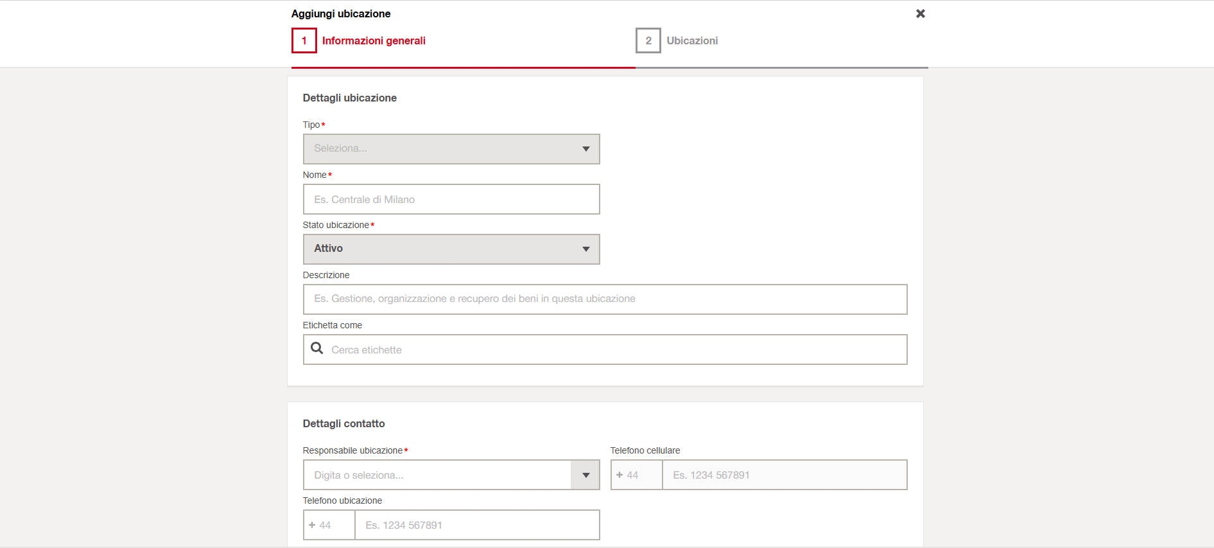The image size is (1214, 548).
Task: Click the Responsabile ubicazione dropdown arrow
Action: 585,475
